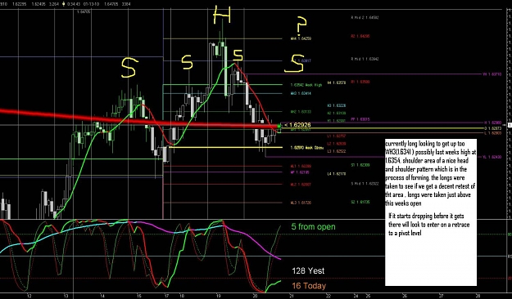This screenshot has width=512, height=299.
Task: Click the S Mid 1 pivot label
Action: tap(365, 184)
